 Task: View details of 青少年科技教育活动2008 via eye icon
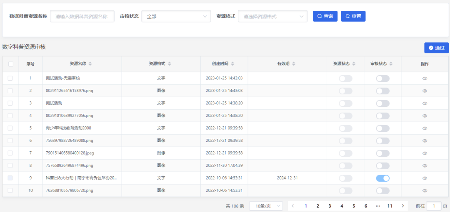point(425,128)
